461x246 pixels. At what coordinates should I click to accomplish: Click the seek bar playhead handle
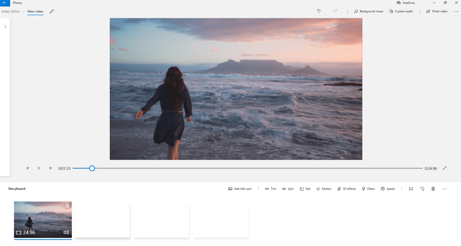[x=92, y=168]
